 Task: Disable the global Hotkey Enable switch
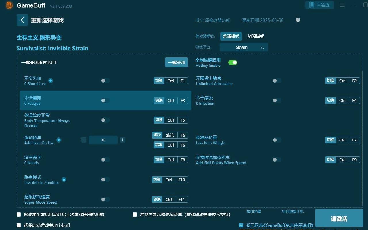(233, 62)
